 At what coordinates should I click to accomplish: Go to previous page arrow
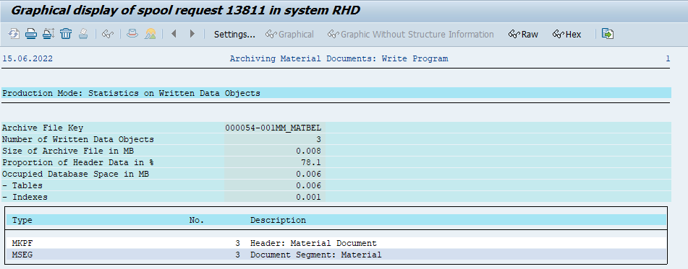tap(174, 34)
